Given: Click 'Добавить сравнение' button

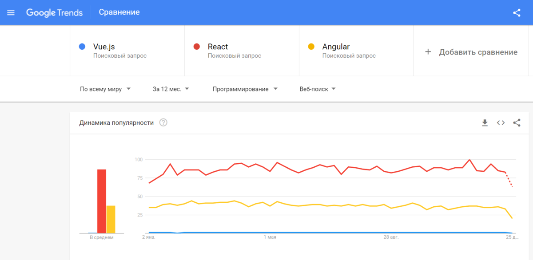Looking at the screenshot, I should coord(471,52).
